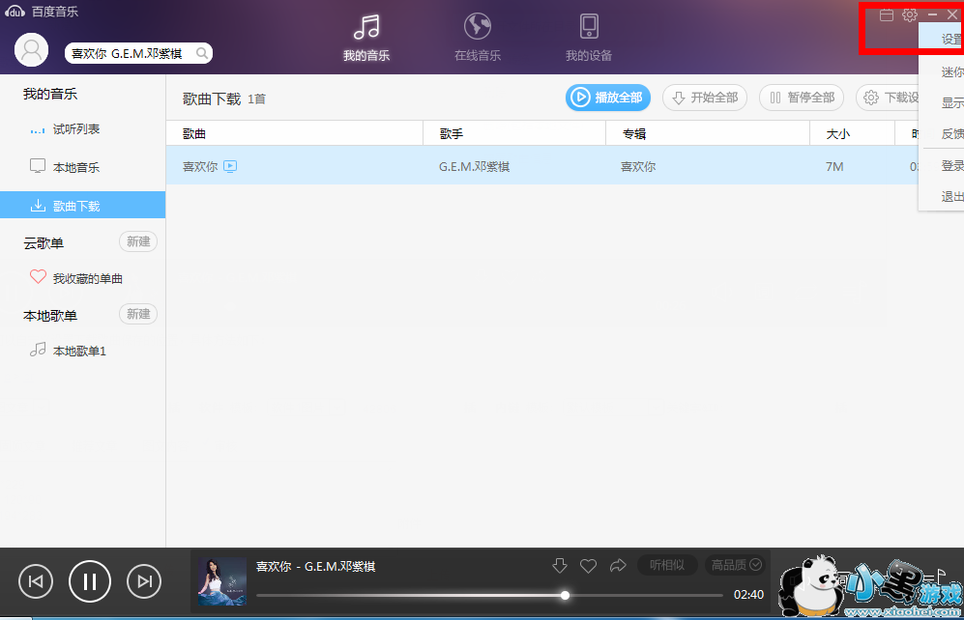Open 试听列表 in sidebar
The height and width of the screenshot is (620, 964).
click(x=82, y=129)
